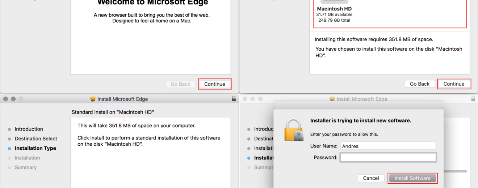Click Go Back on the destination disk screen
This screenshot has height=188, width=478.
pyautogui.click(x=419, y=84)
